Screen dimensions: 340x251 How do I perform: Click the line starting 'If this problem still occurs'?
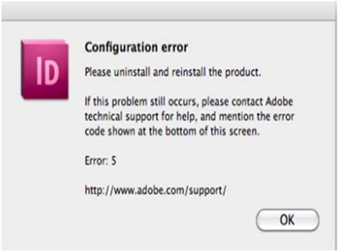(189, 101)
